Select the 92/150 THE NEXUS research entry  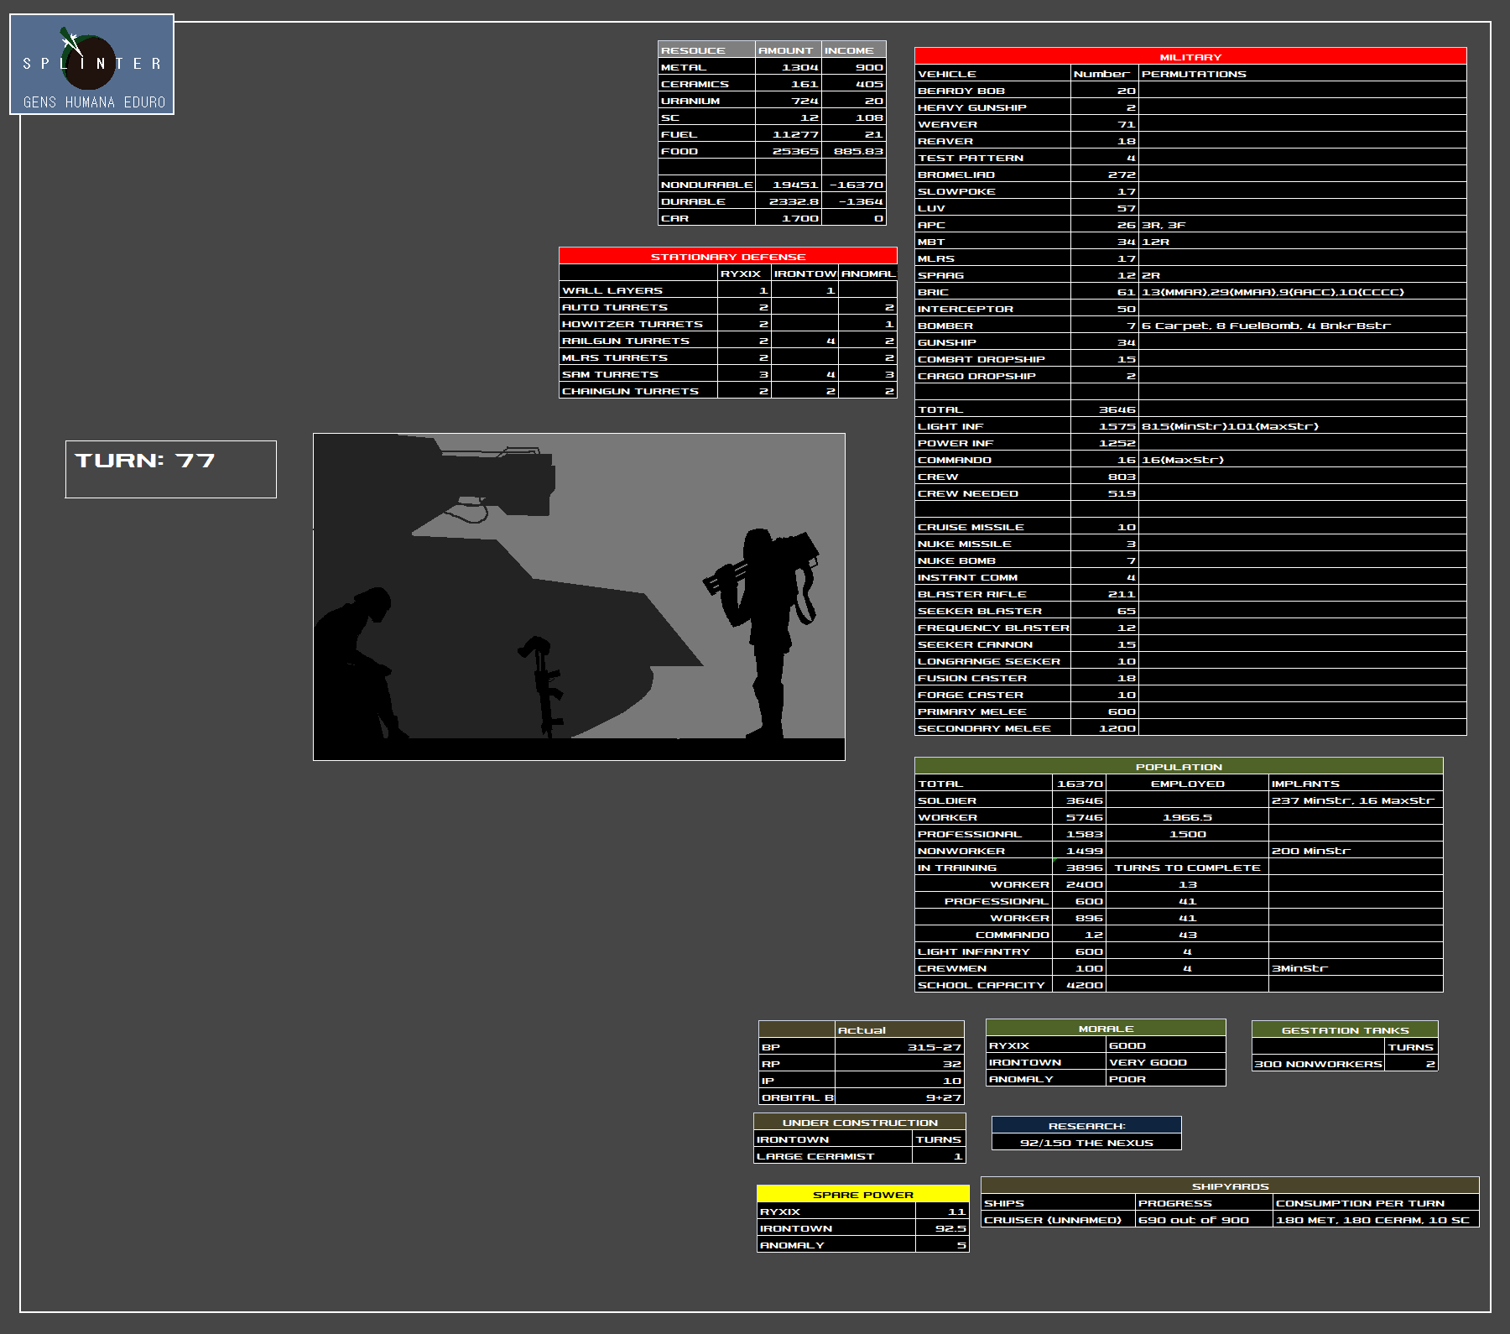[x=1086, y=1143]
